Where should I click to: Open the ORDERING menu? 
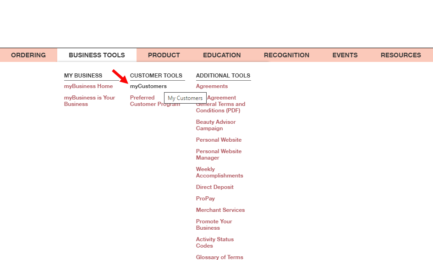(28, 55)
